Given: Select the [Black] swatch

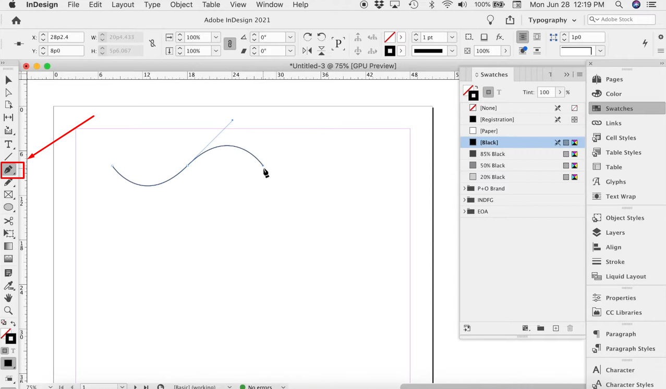Looking at the screenshot, I should (x=523, y=142).
